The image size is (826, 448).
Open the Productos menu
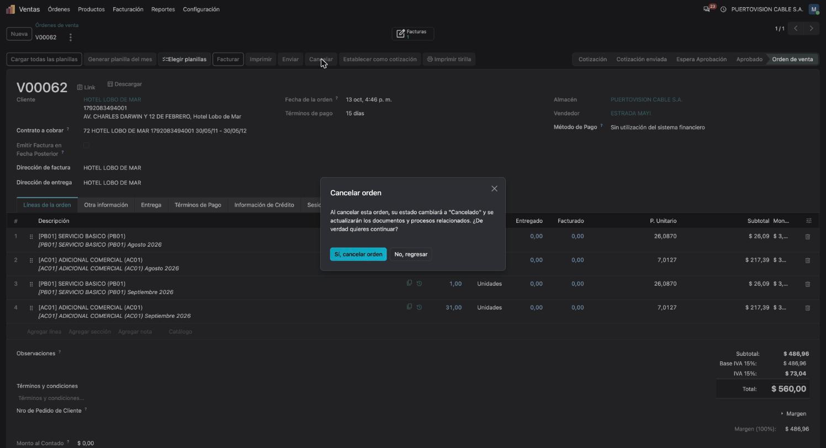91,9
